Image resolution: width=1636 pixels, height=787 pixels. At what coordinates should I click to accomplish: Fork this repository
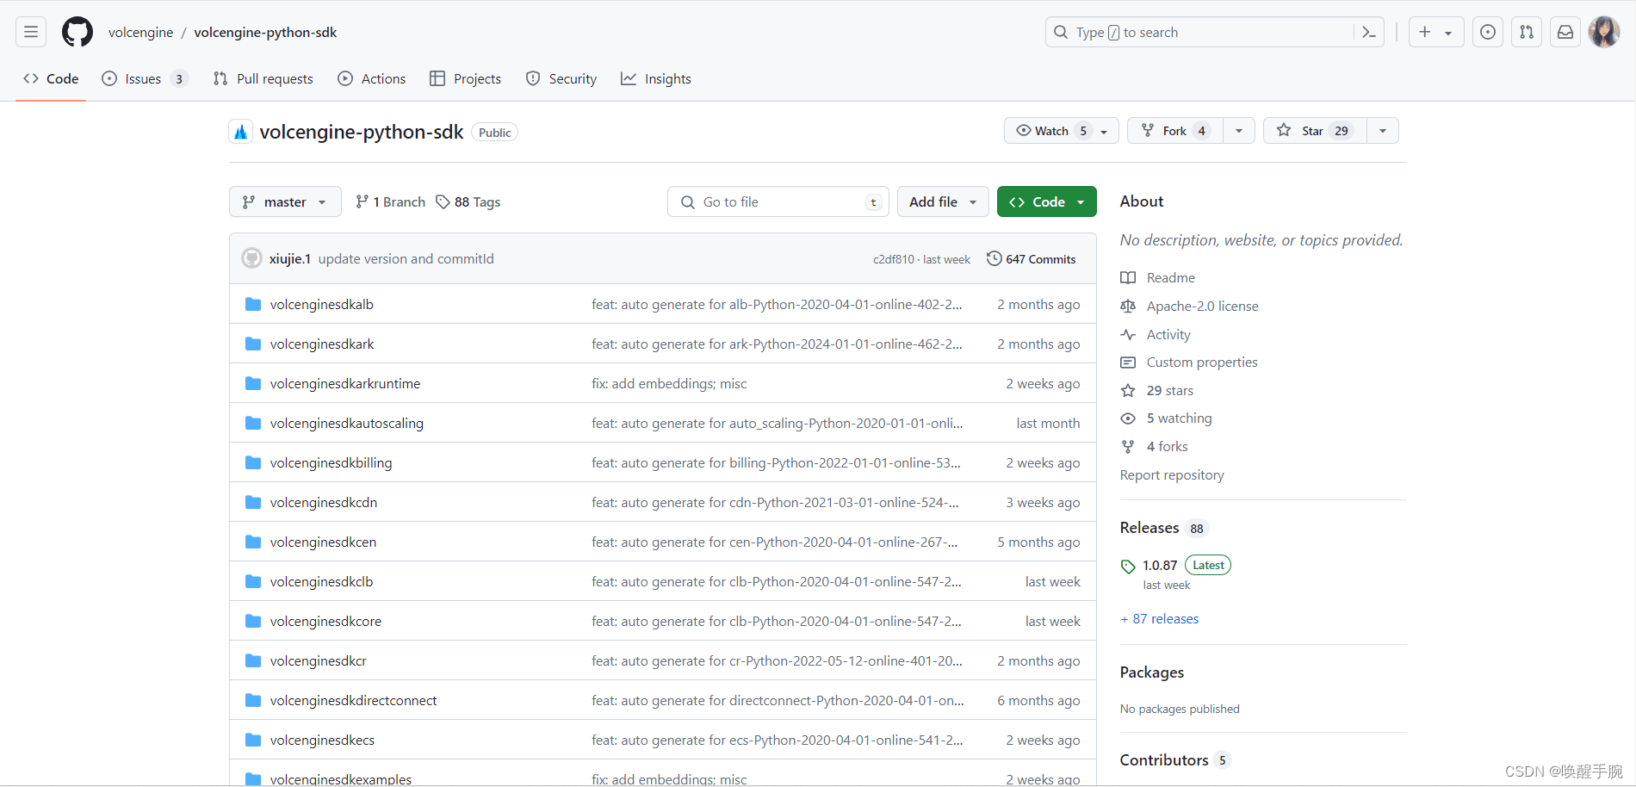(x=1174, y=131)
